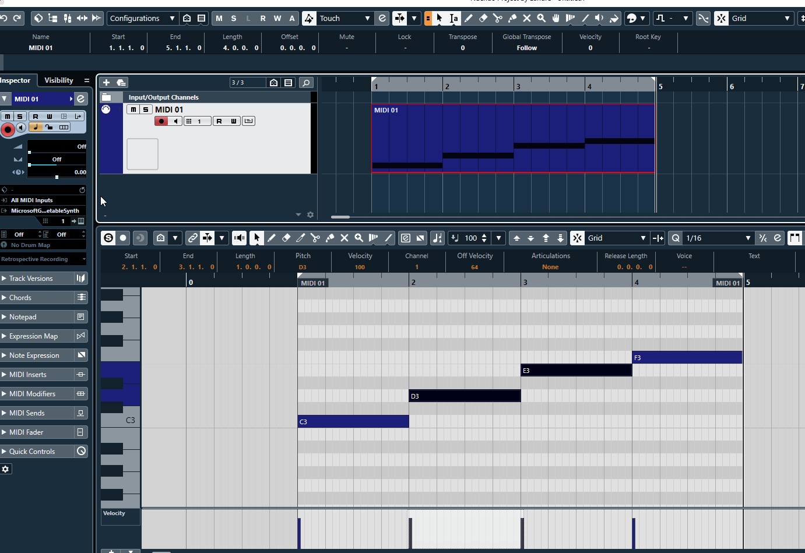The height and width of the screenshot is (553, 805).
Task: Select the Range Selection tool in project toolbar
Action: (x=454, y=18)
